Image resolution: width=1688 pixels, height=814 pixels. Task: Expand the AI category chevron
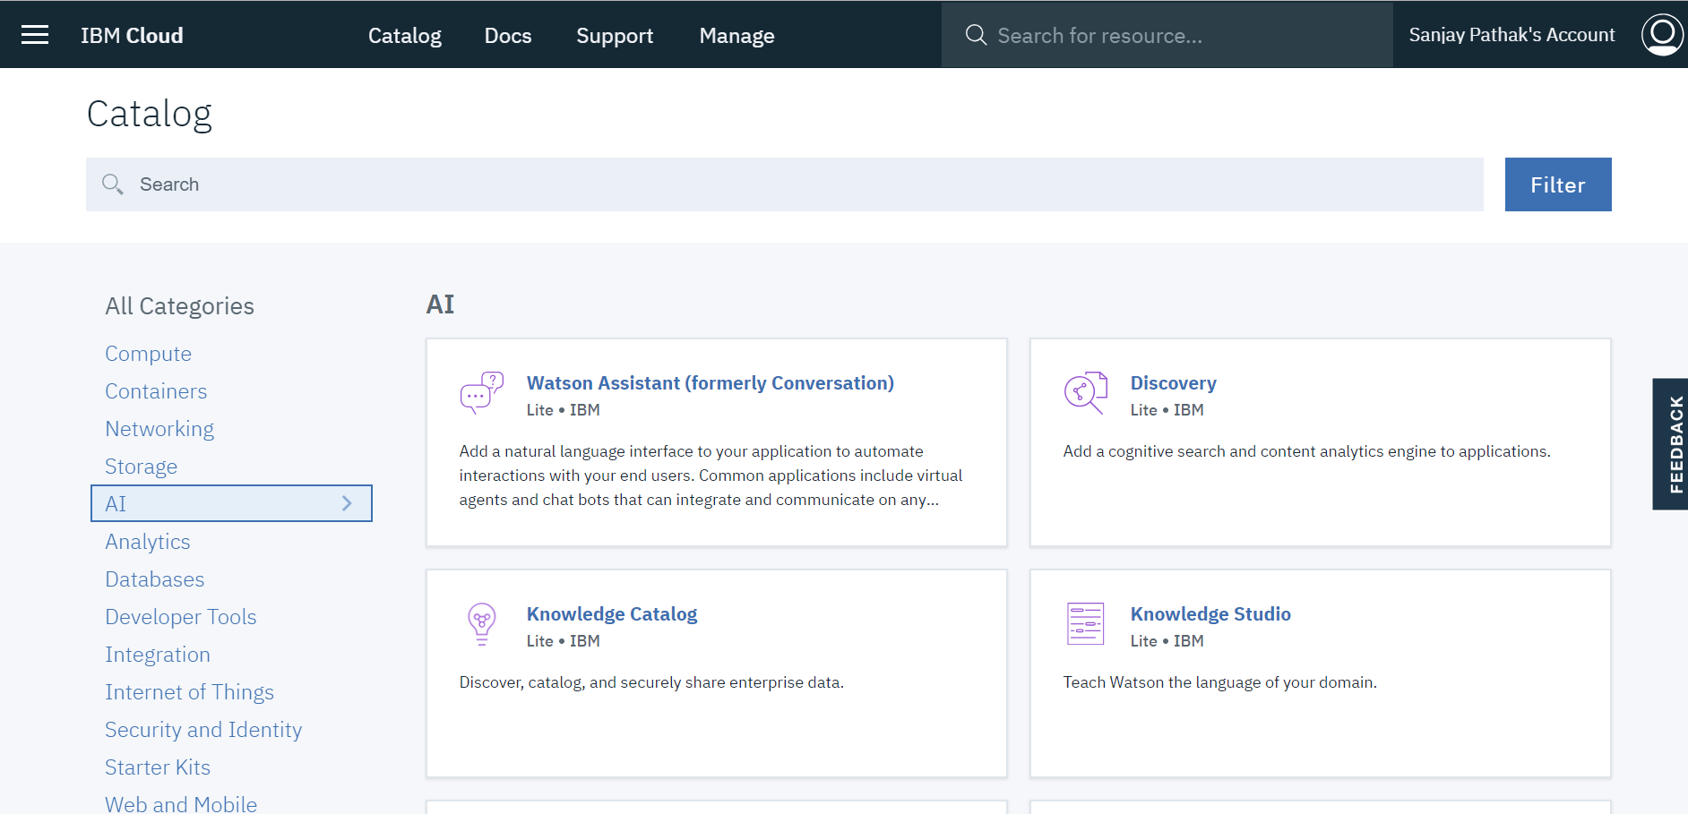347,503
